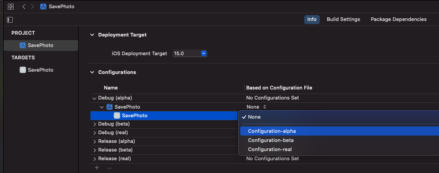Go forward with the right chevron
This screenshot has height=173, width=439.
tap(32, 6)
